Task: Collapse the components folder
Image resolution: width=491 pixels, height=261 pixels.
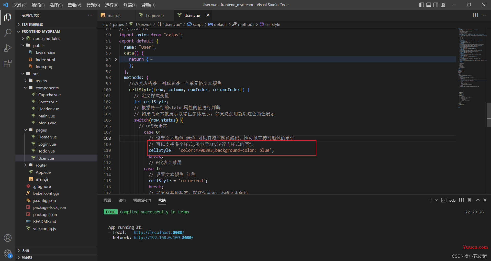Action: pos(56,88)
